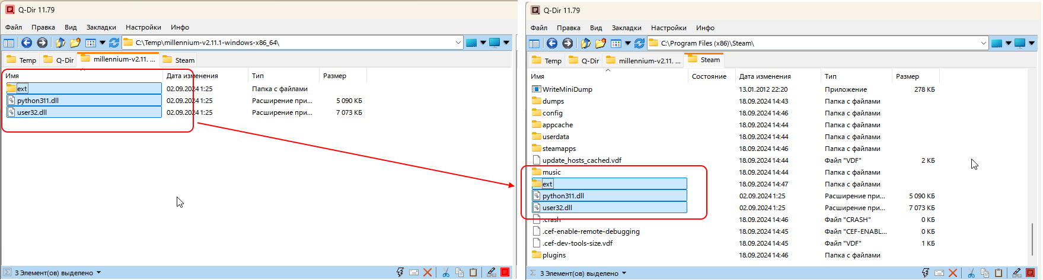
Task: Click blue screen icon in left window toolbar
Action: [x=471, y=43]
